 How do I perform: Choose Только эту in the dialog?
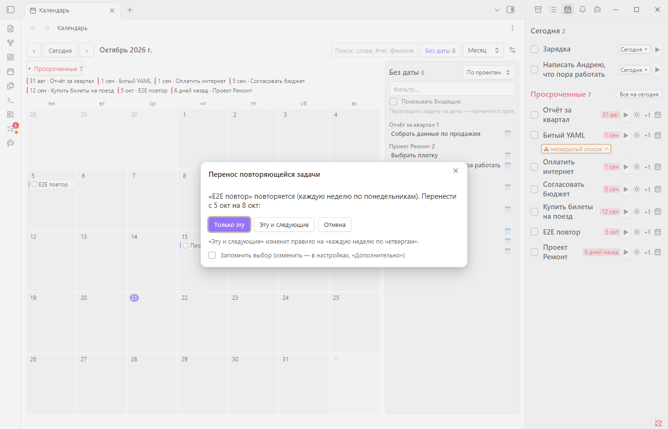point(229,225)
